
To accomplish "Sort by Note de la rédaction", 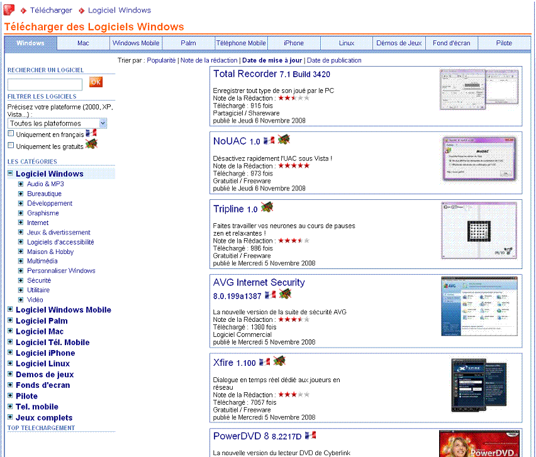I will tap(209, 60).
